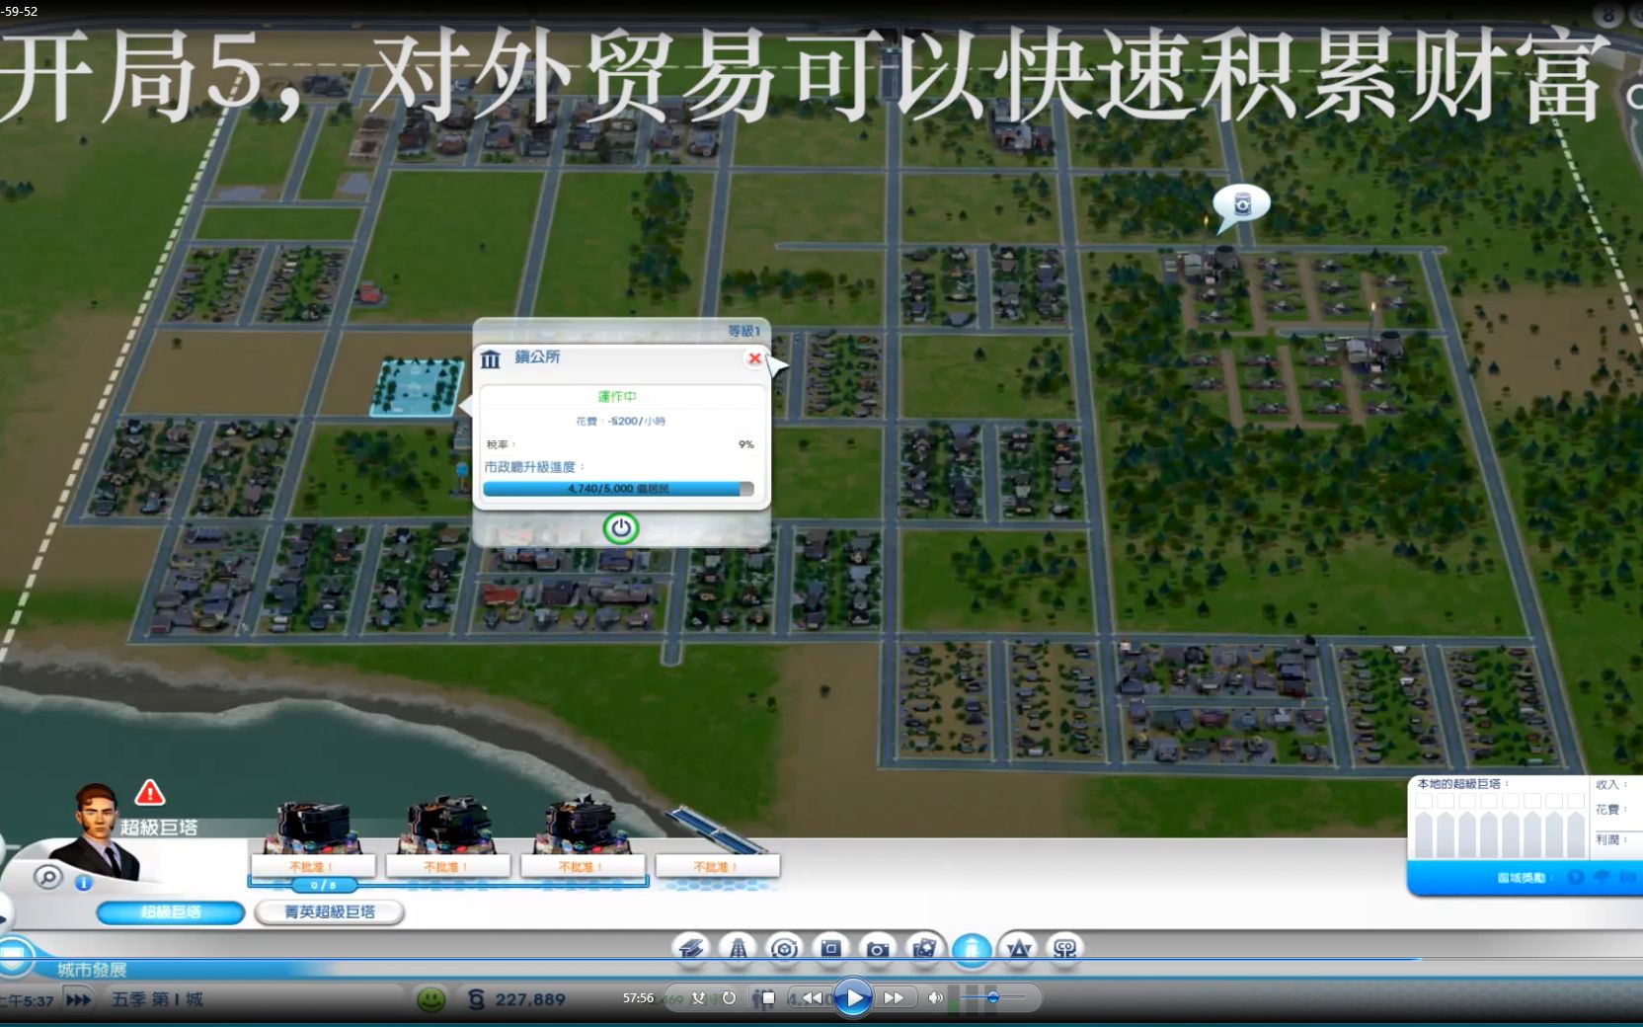Open the co-op region icon

tap(1064, 949)
